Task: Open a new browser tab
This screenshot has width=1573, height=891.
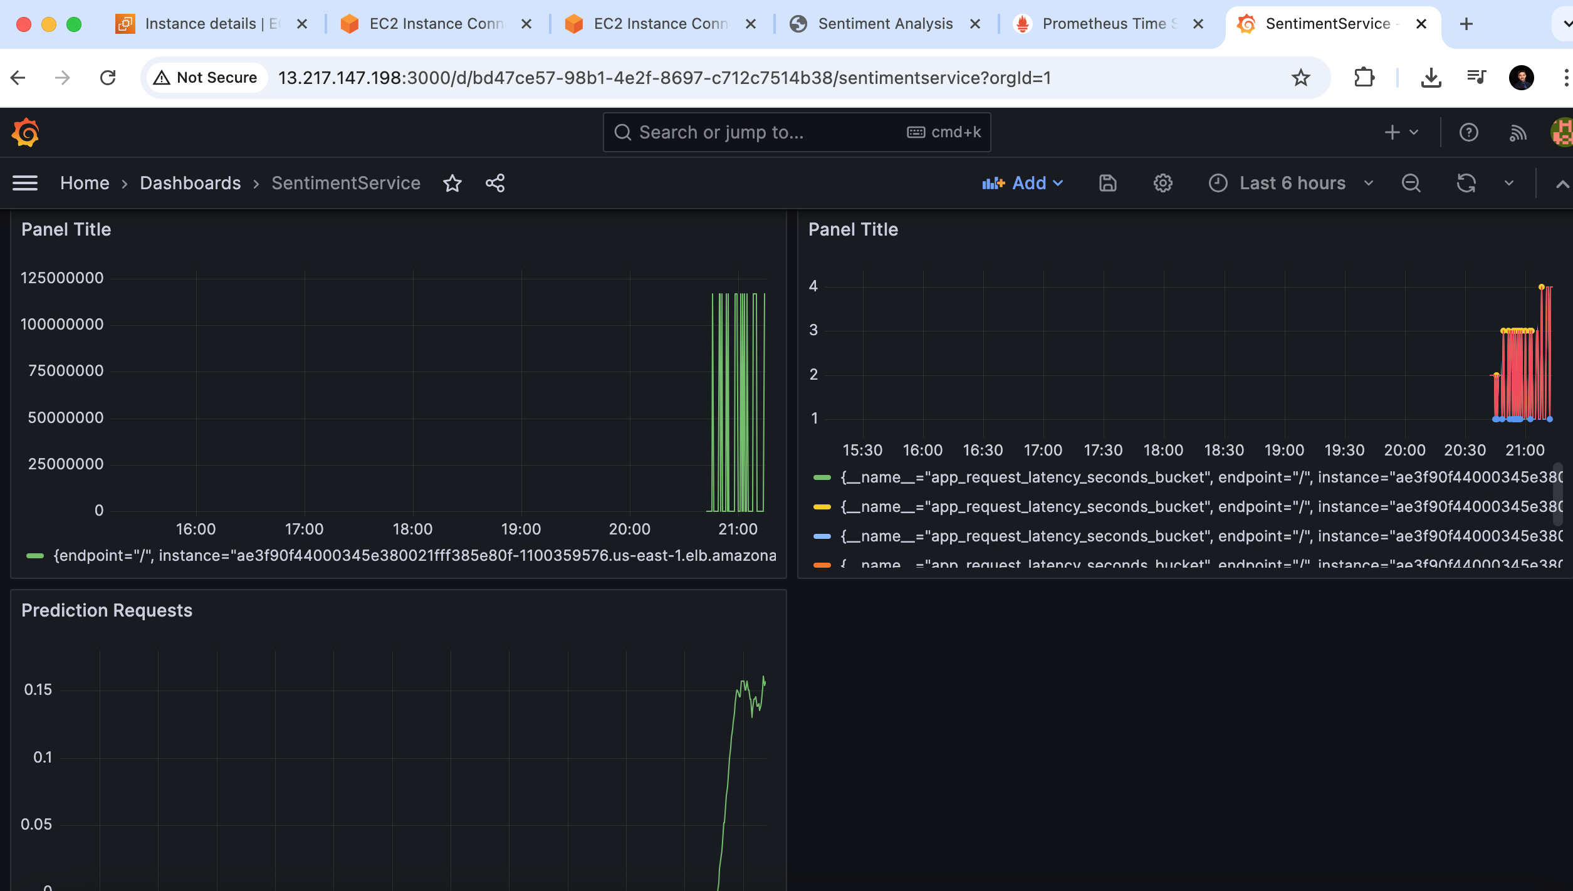Action: click(1466, 24)
